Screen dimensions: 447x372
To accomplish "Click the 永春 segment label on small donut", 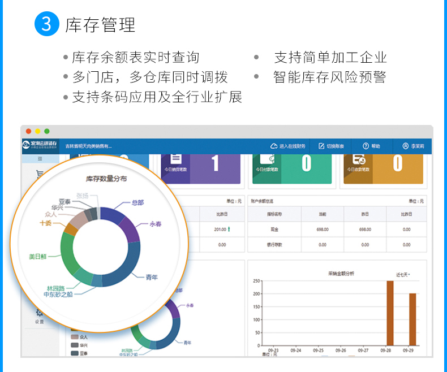I will 190,305.
